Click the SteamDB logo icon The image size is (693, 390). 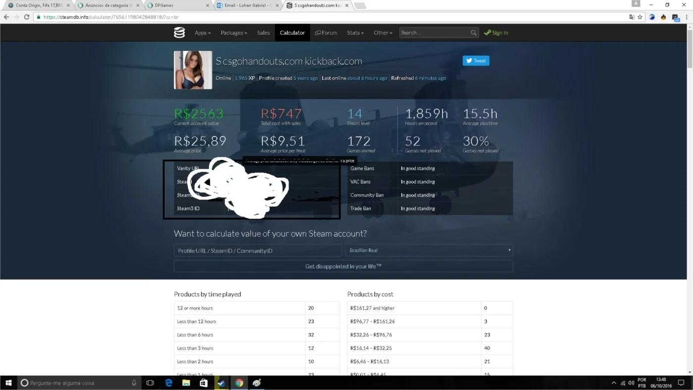tap(179, 33)
